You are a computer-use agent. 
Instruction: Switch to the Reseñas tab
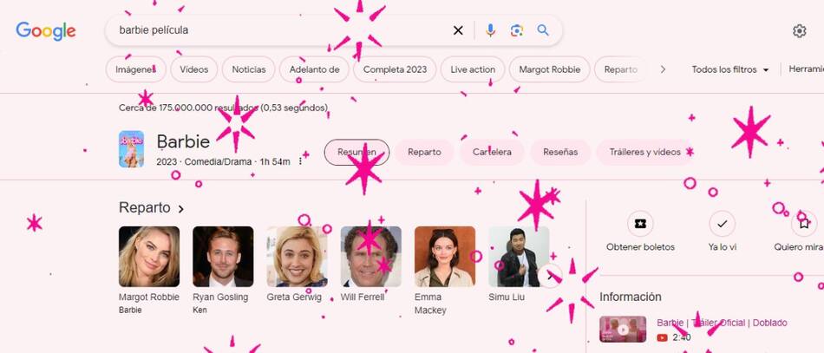coord(560,152)
